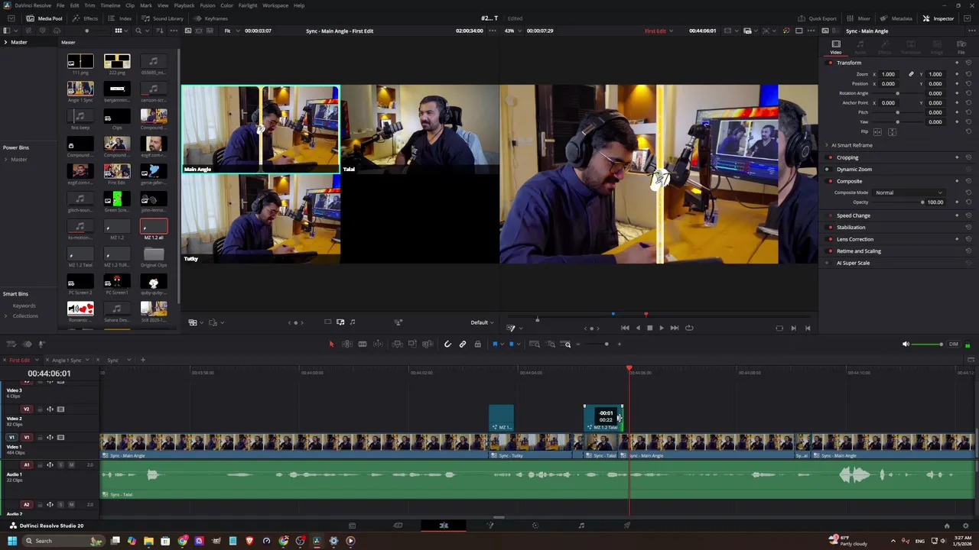Mute Audio 1 track with M button
The width and height of the screenshot is (979, 550).
point(71,465)
